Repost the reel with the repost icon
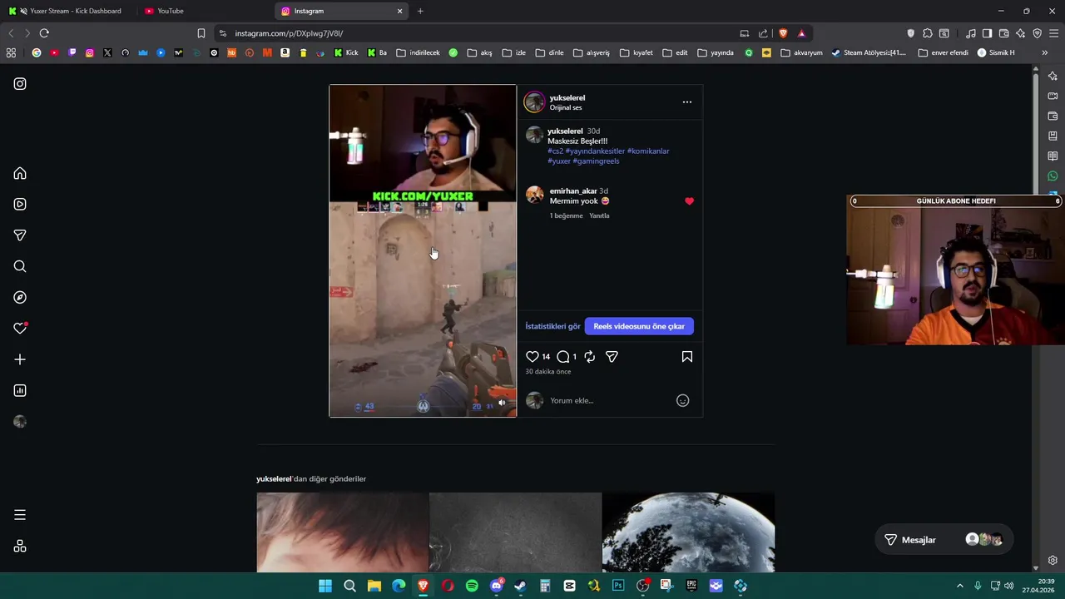 point(589,356)
